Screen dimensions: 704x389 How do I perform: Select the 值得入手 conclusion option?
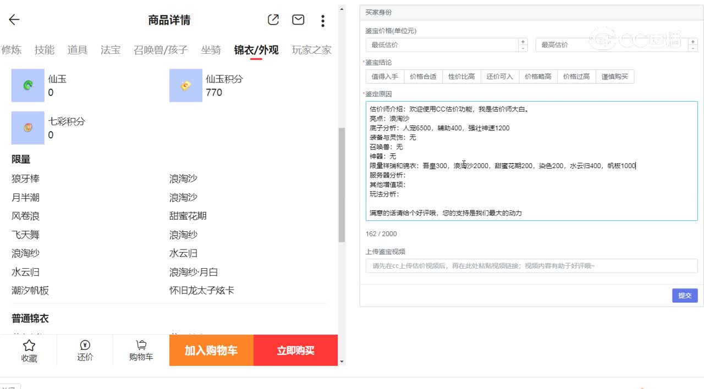[x=384, y=76]
